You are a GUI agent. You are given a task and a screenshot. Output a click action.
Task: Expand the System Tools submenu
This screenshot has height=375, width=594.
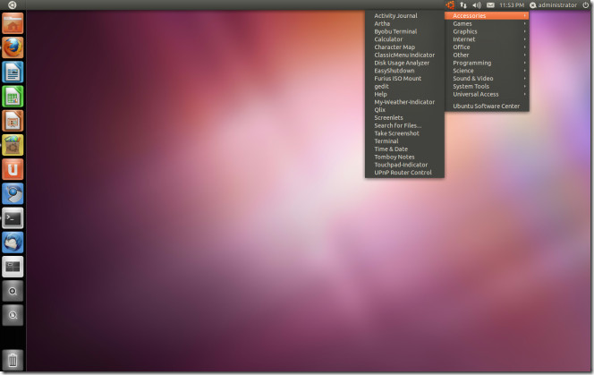pos(487,87)
